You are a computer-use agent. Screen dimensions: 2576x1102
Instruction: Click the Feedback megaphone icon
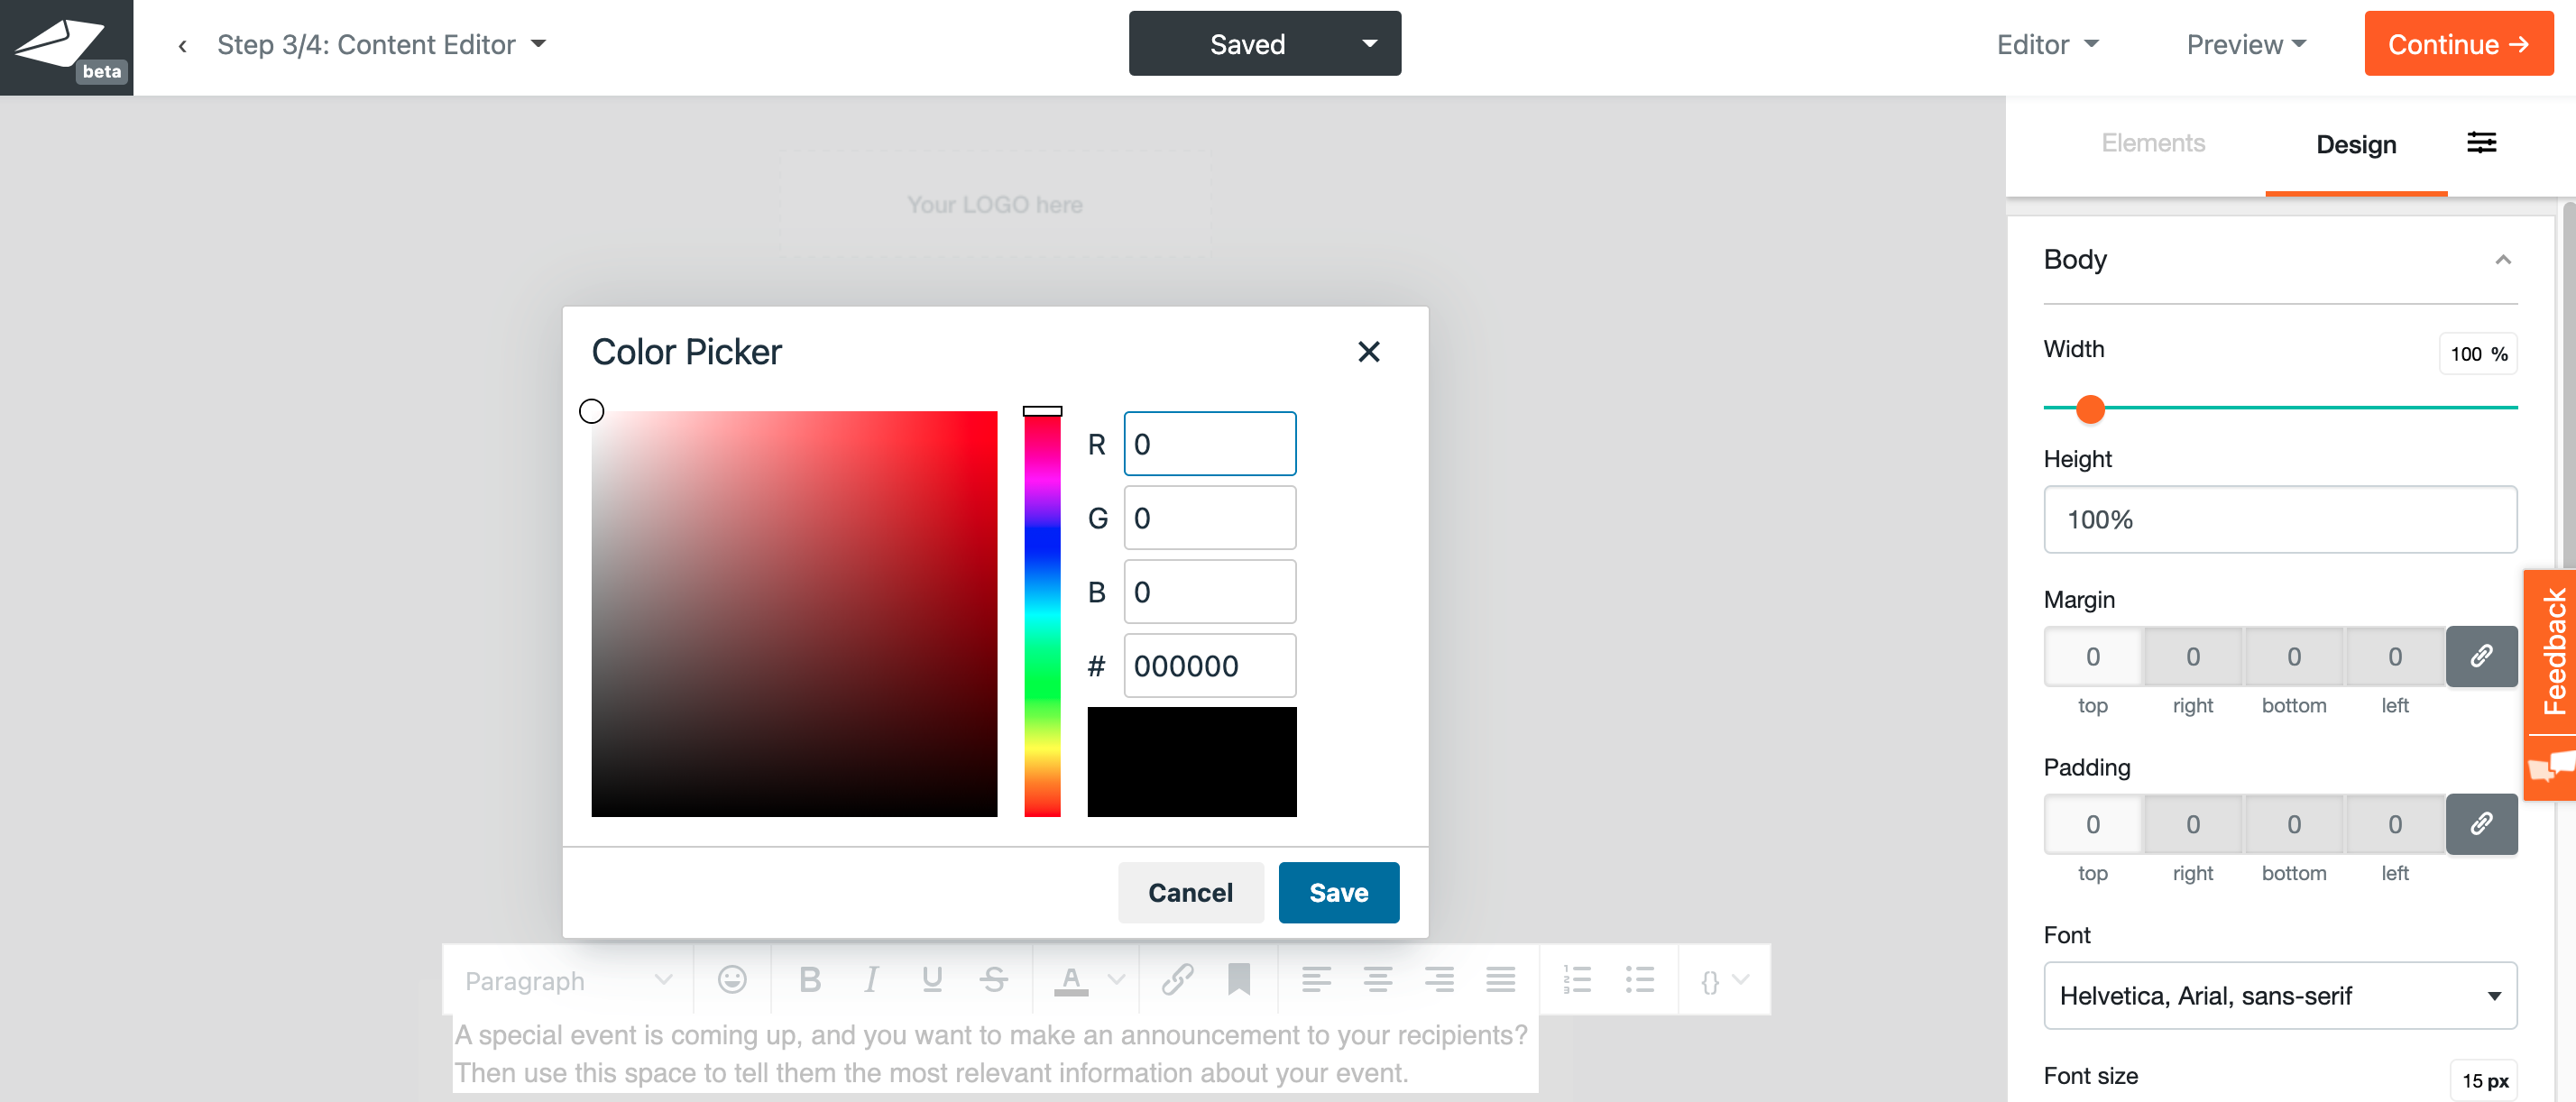point(2550,767)
